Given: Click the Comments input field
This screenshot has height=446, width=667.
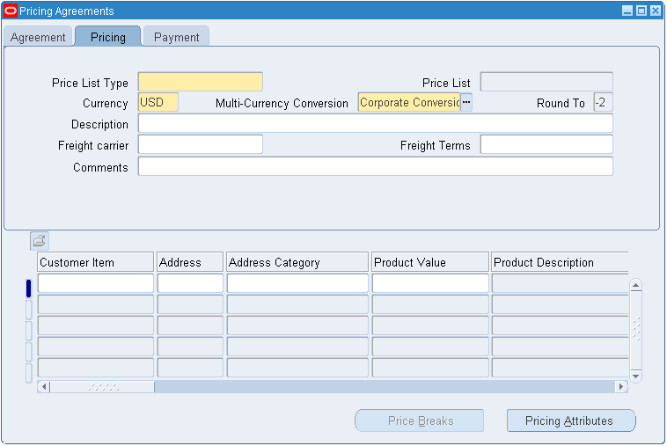Looking at the screenshot, I should 375,167.
